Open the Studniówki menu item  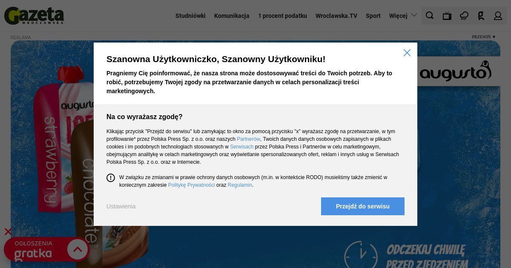point(190,16)
